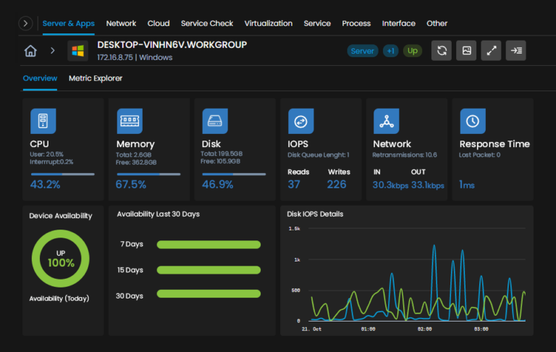556x352 pixels.
Task: Click the +1 tag badge
Action: 390,51
